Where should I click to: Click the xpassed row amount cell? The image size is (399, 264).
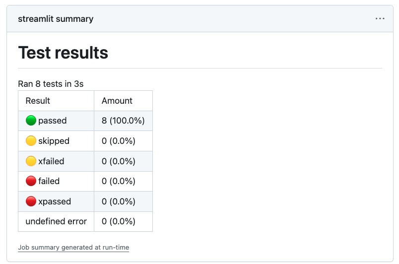click(x=119, y=201)
